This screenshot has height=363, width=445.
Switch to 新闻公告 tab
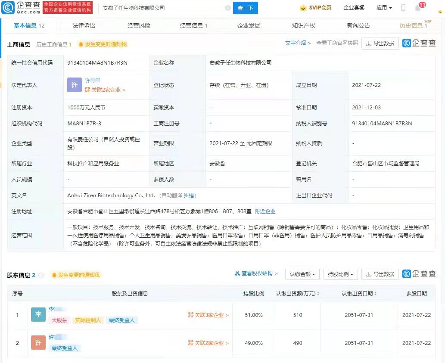358,25
